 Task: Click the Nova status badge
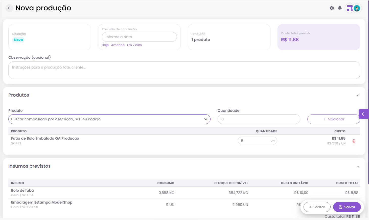tap(18, 40)
